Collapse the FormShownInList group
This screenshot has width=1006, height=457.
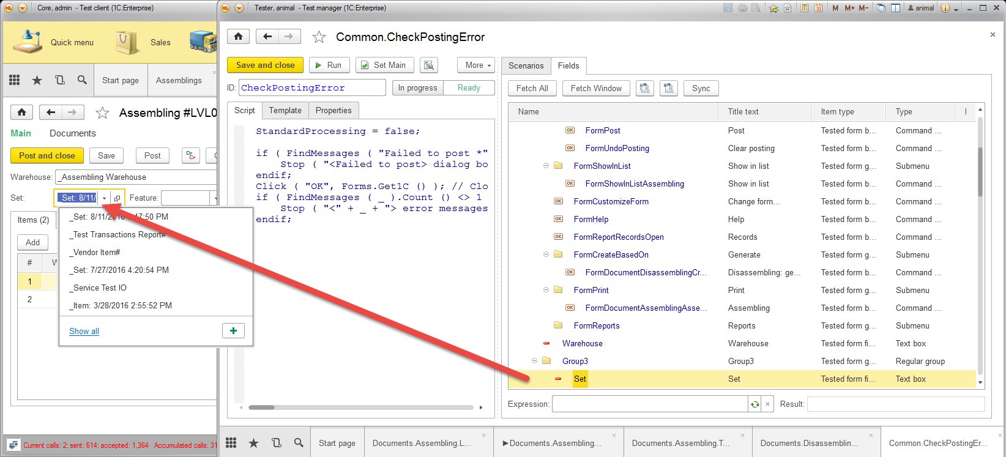[546, 166]
